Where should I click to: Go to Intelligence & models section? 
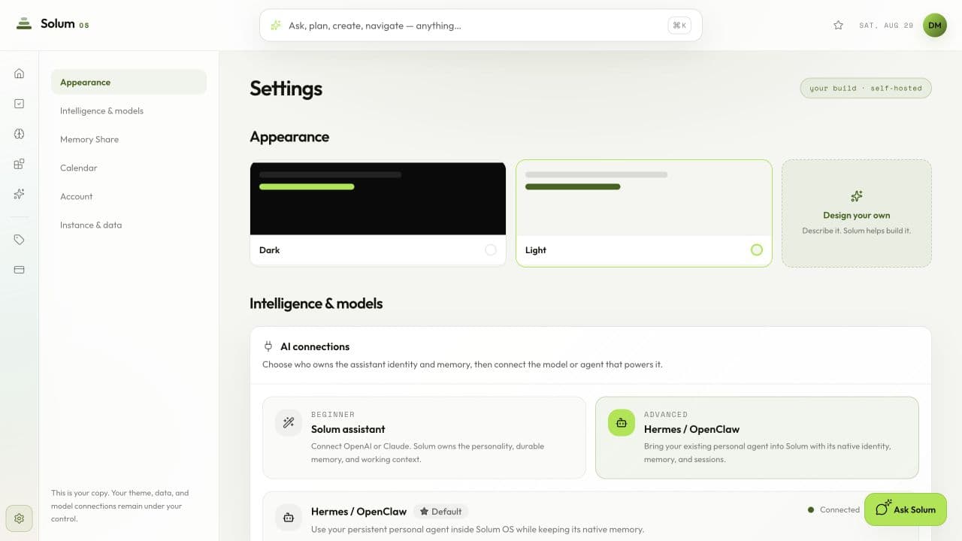point(129,110)
